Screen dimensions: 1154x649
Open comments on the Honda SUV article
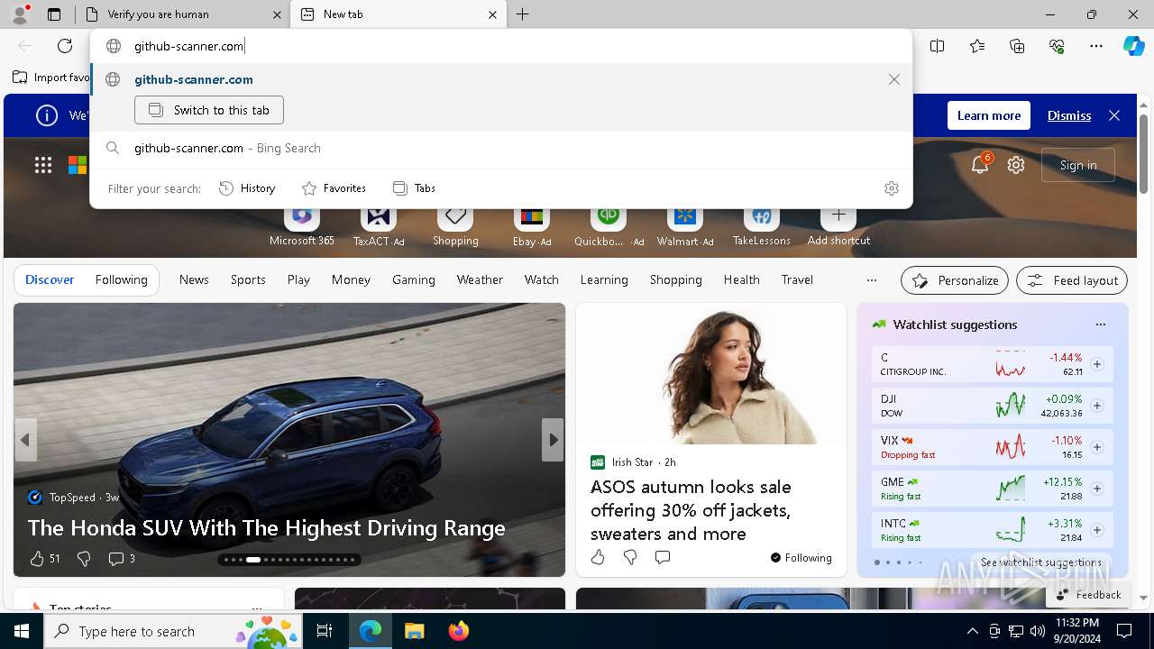click(x=116, y=559)
